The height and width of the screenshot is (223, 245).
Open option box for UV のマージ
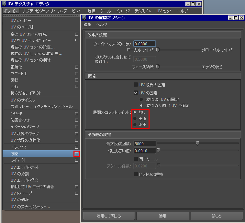tap(76, 193)
